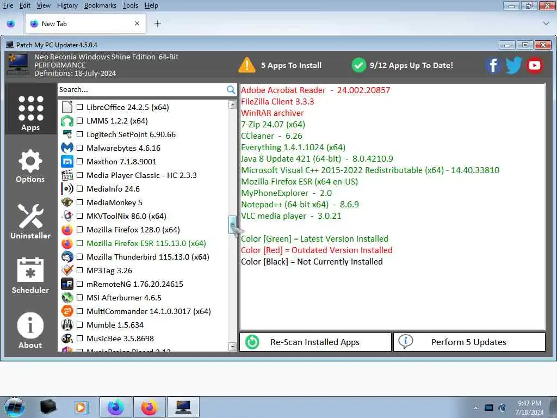Close the New Tab tab
The width and height of the screenshot is (557, 418).
pyautogui.click(x=137, y=23)
